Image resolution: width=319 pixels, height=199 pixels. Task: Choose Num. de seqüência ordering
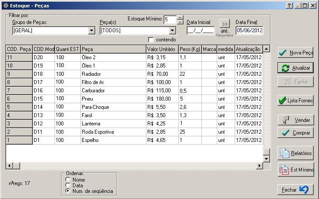click(67, 191)
